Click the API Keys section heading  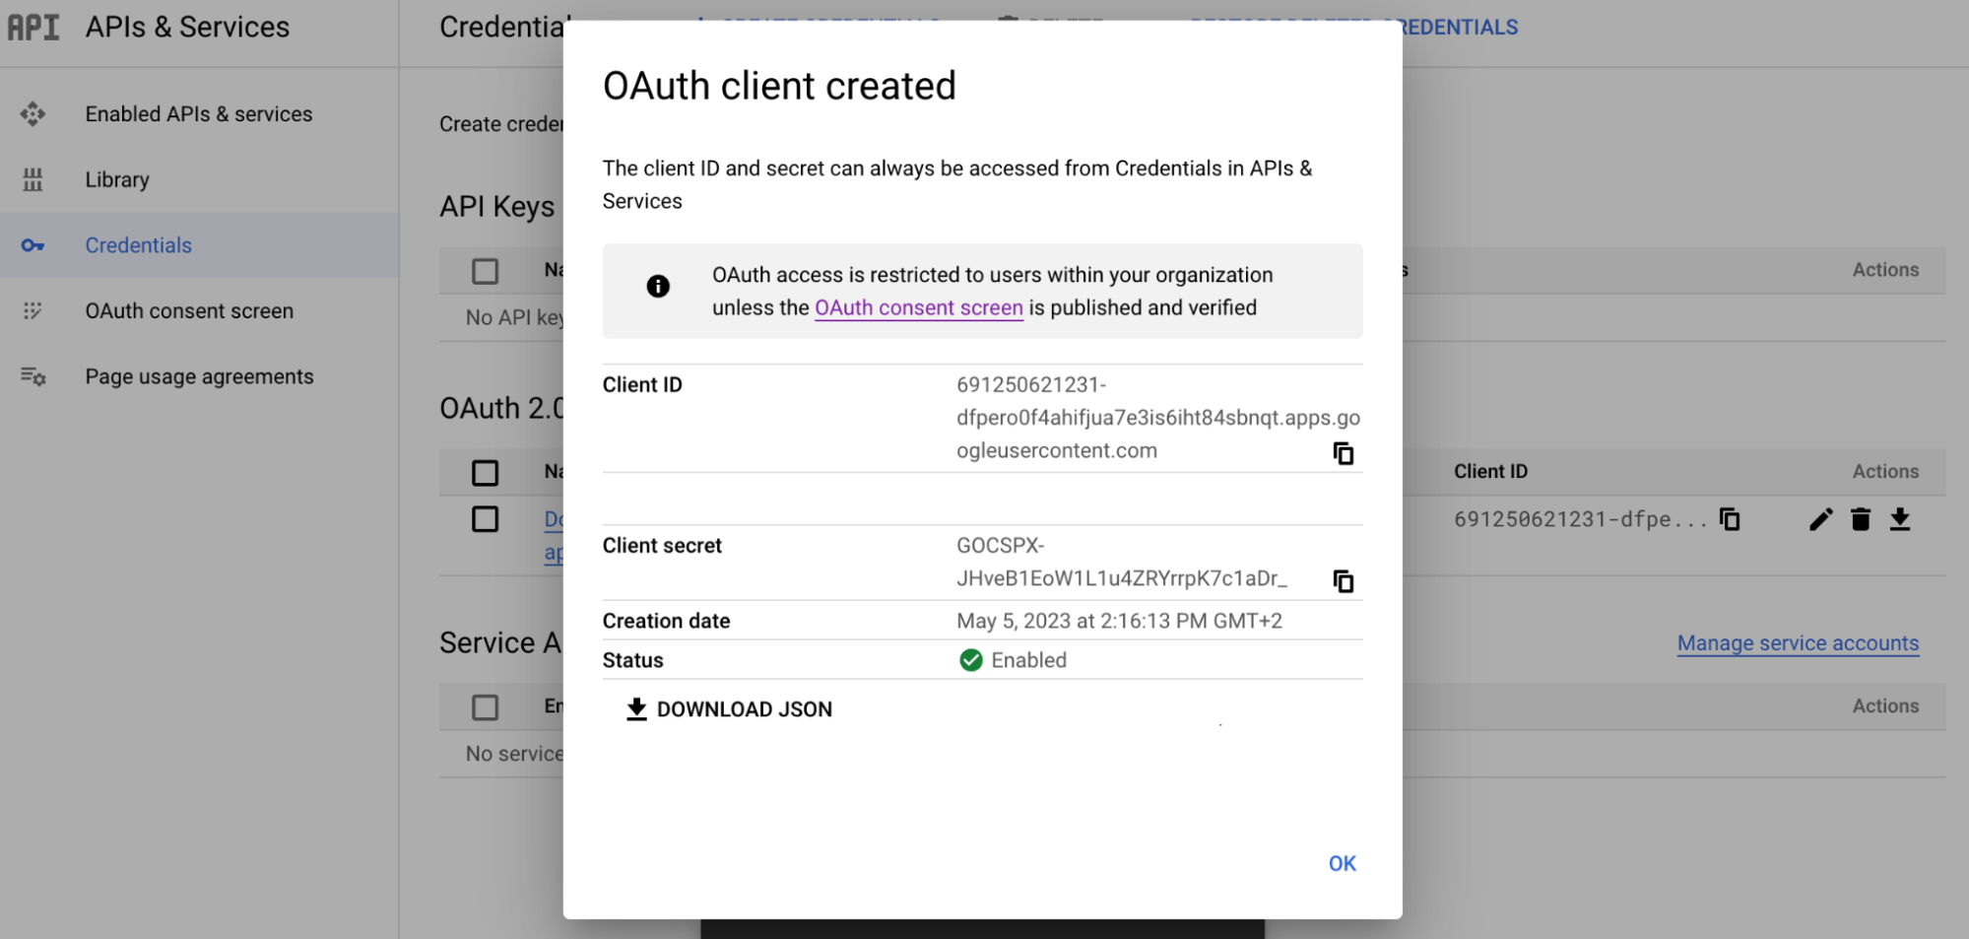[x=497, y=207]
